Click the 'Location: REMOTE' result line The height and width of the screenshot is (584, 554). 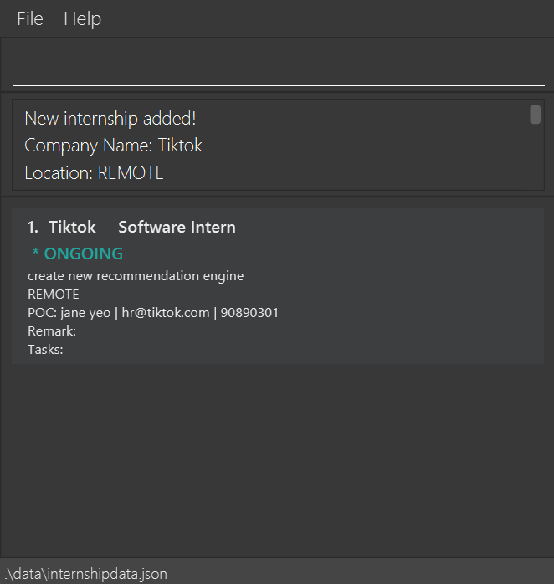point(94,173)
